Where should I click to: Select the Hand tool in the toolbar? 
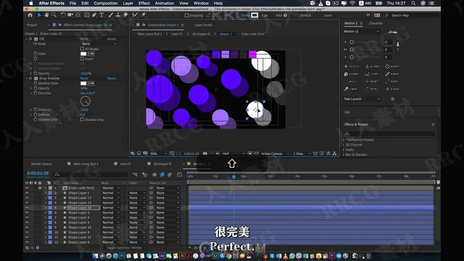tap(46, 15)
